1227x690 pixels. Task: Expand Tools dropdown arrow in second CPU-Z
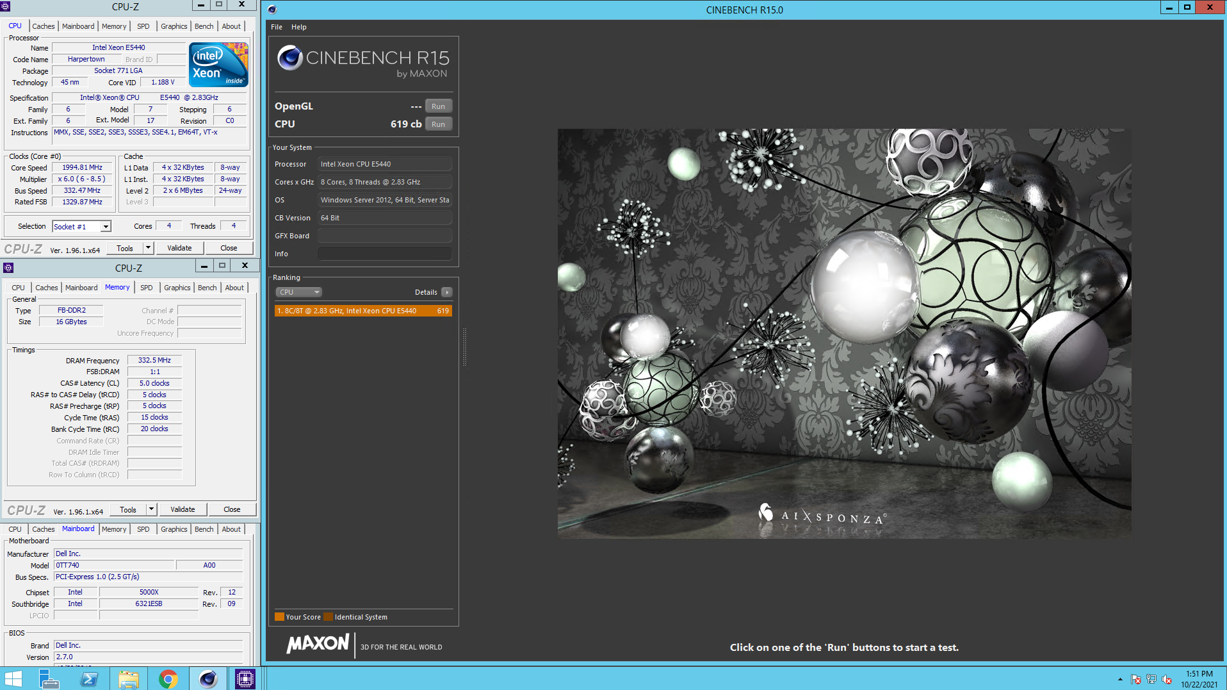[151, 509]
